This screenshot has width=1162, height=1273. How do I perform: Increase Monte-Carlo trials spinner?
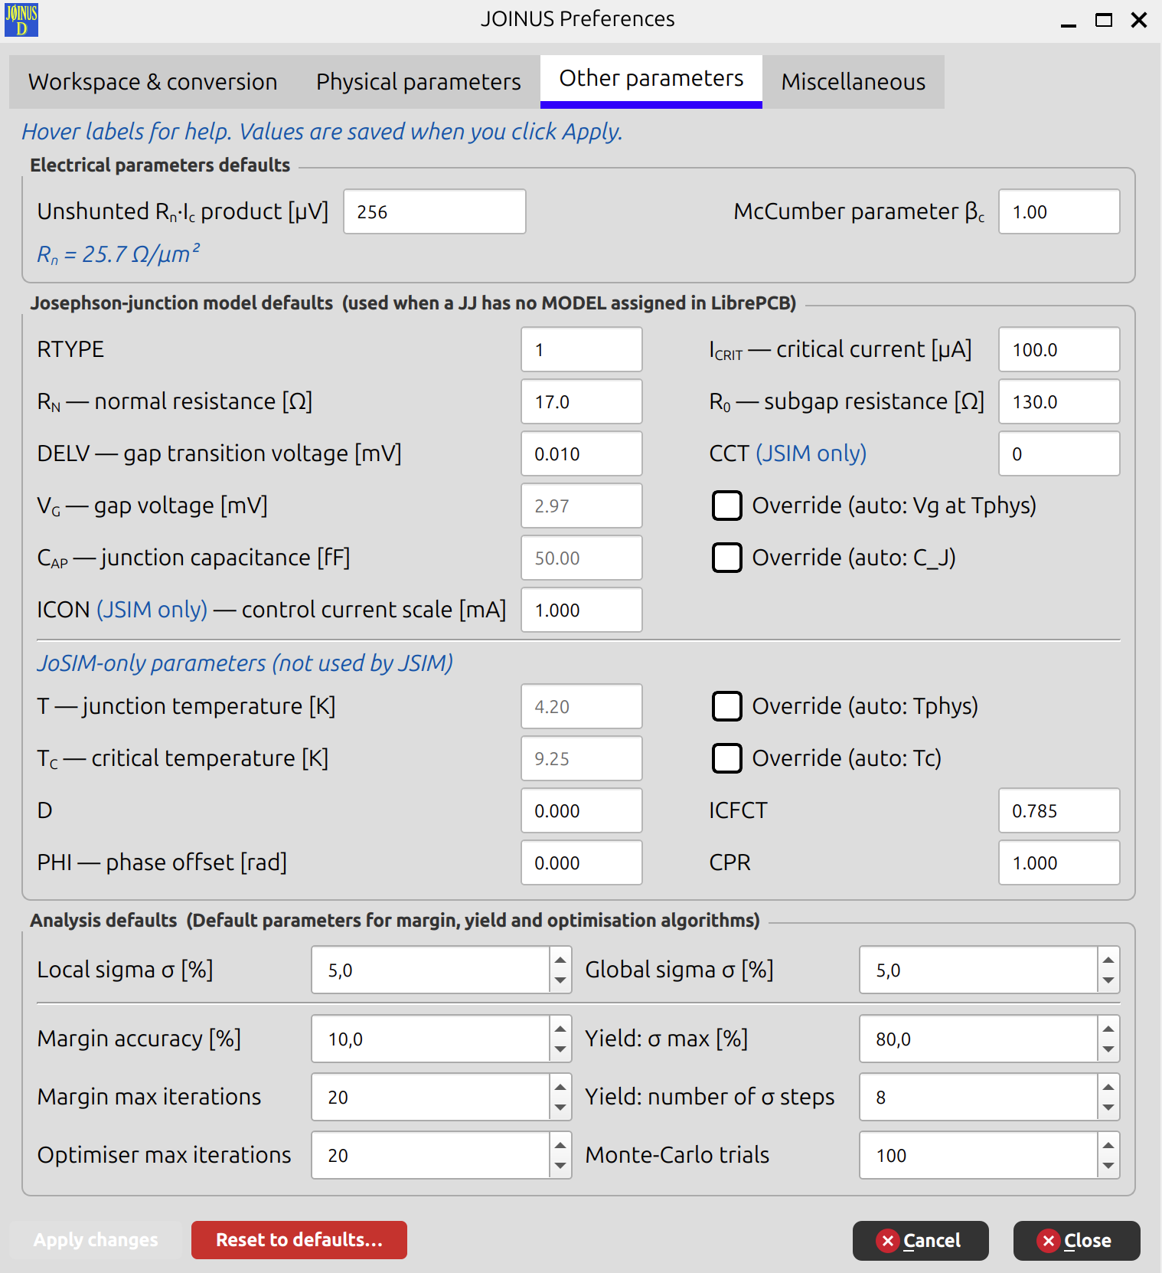[1108, 1145]
